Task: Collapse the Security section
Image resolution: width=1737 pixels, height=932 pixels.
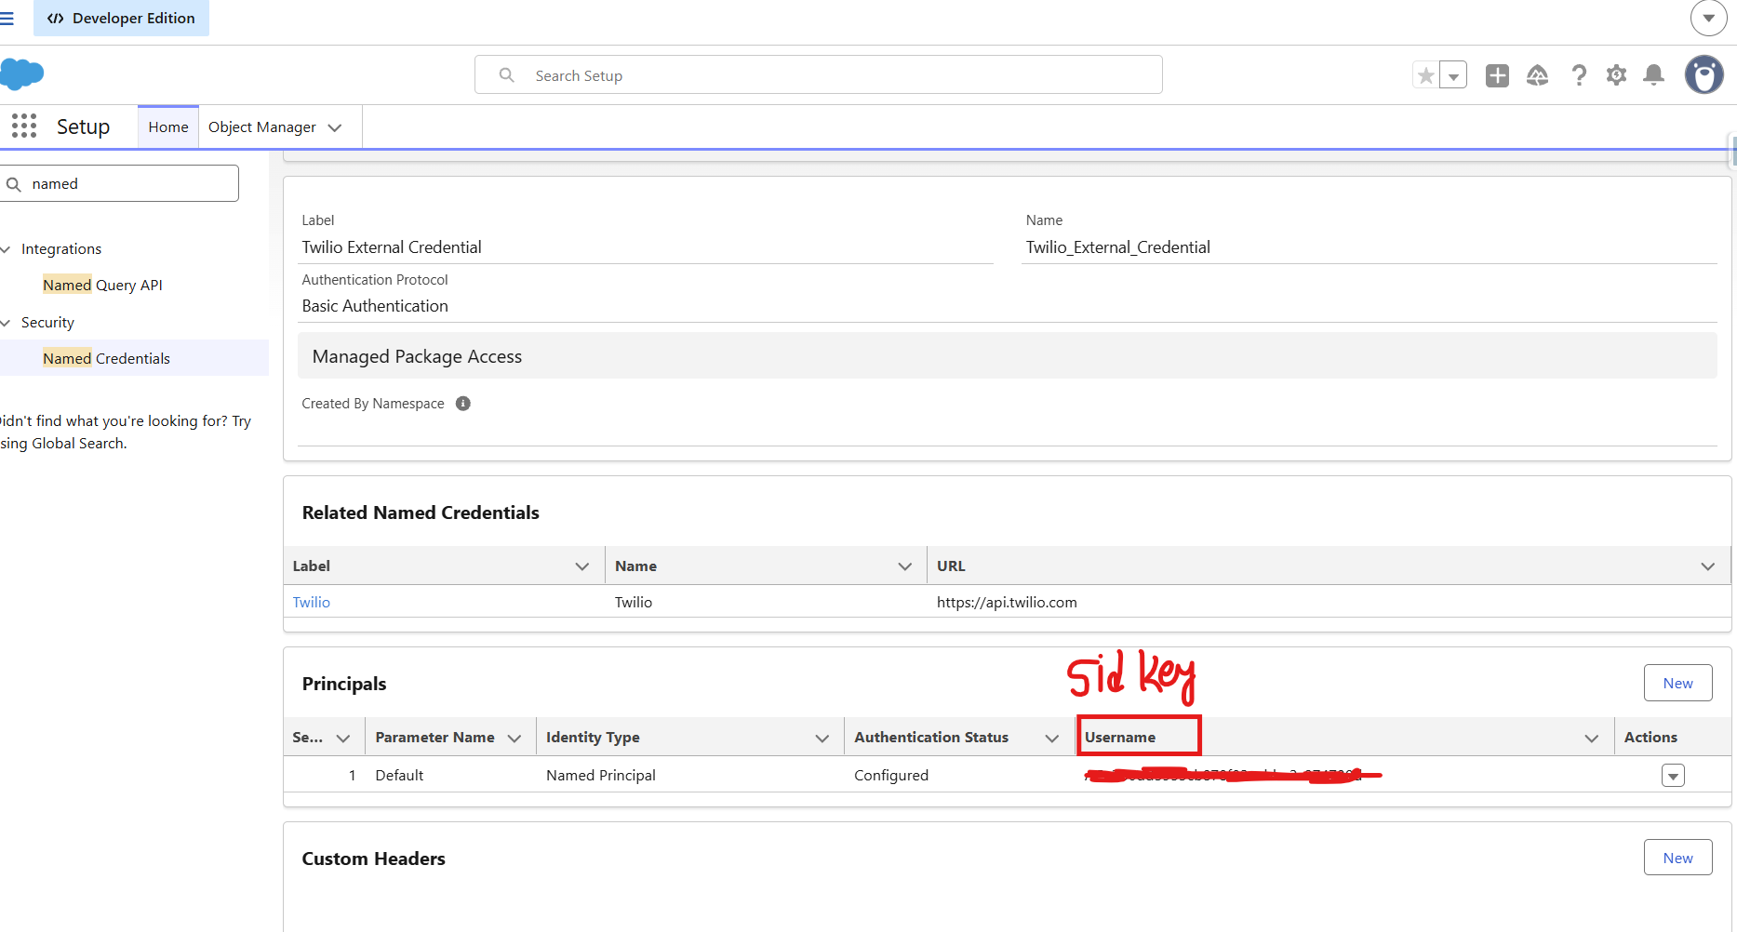Action: pos(6,323)
